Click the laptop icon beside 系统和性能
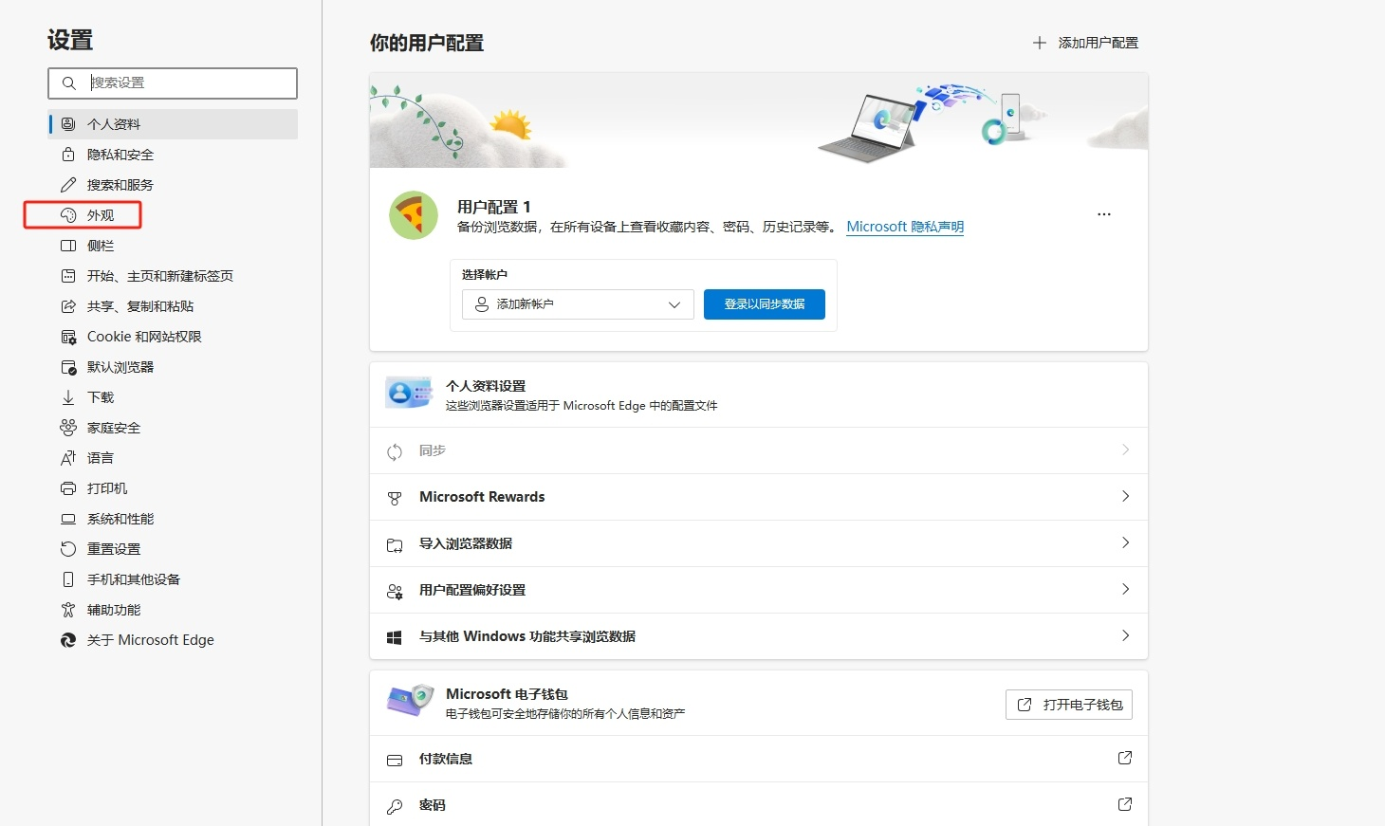 pyautogui.click(x=68, y=519)
